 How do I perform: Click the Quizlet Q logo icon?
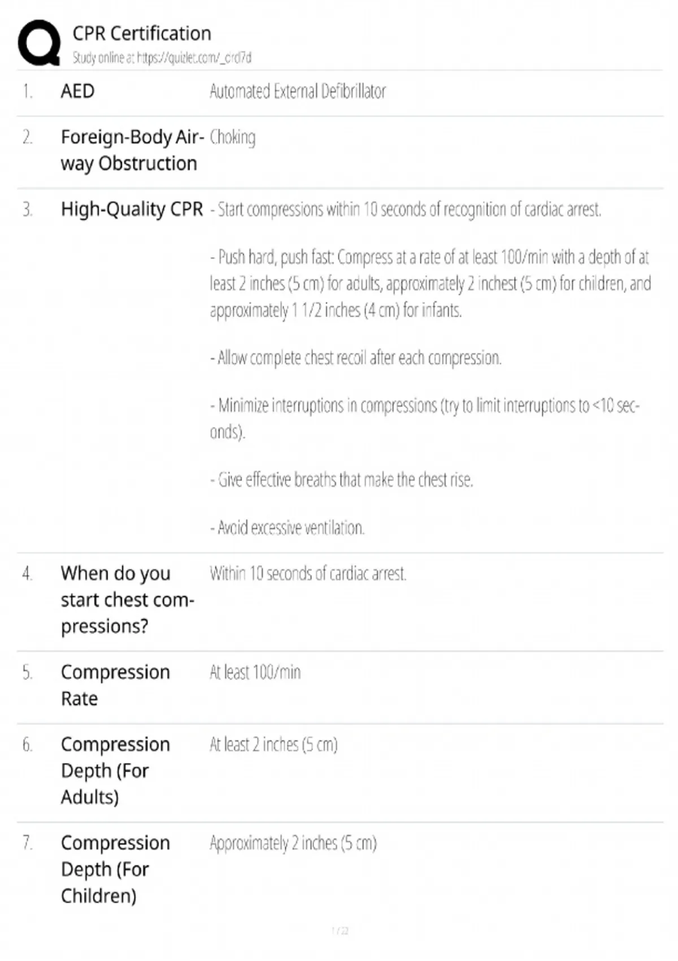[x=38, y=43]
